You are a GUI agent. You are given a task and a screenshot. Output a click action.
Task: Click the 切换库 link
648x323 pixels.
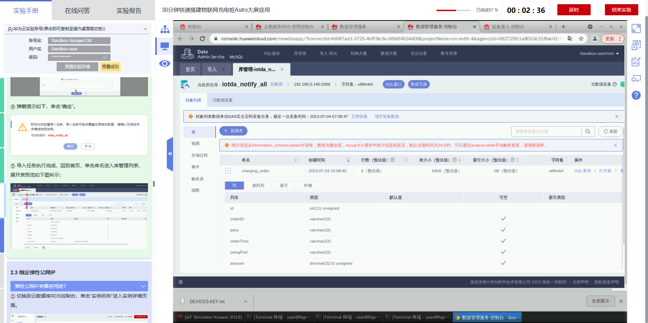pos(277,84)
